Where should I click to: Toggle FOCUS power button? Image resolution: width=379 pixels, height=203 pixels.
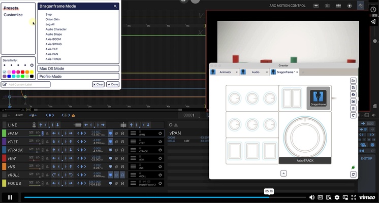pyautogui.click(x=160, y=183)
